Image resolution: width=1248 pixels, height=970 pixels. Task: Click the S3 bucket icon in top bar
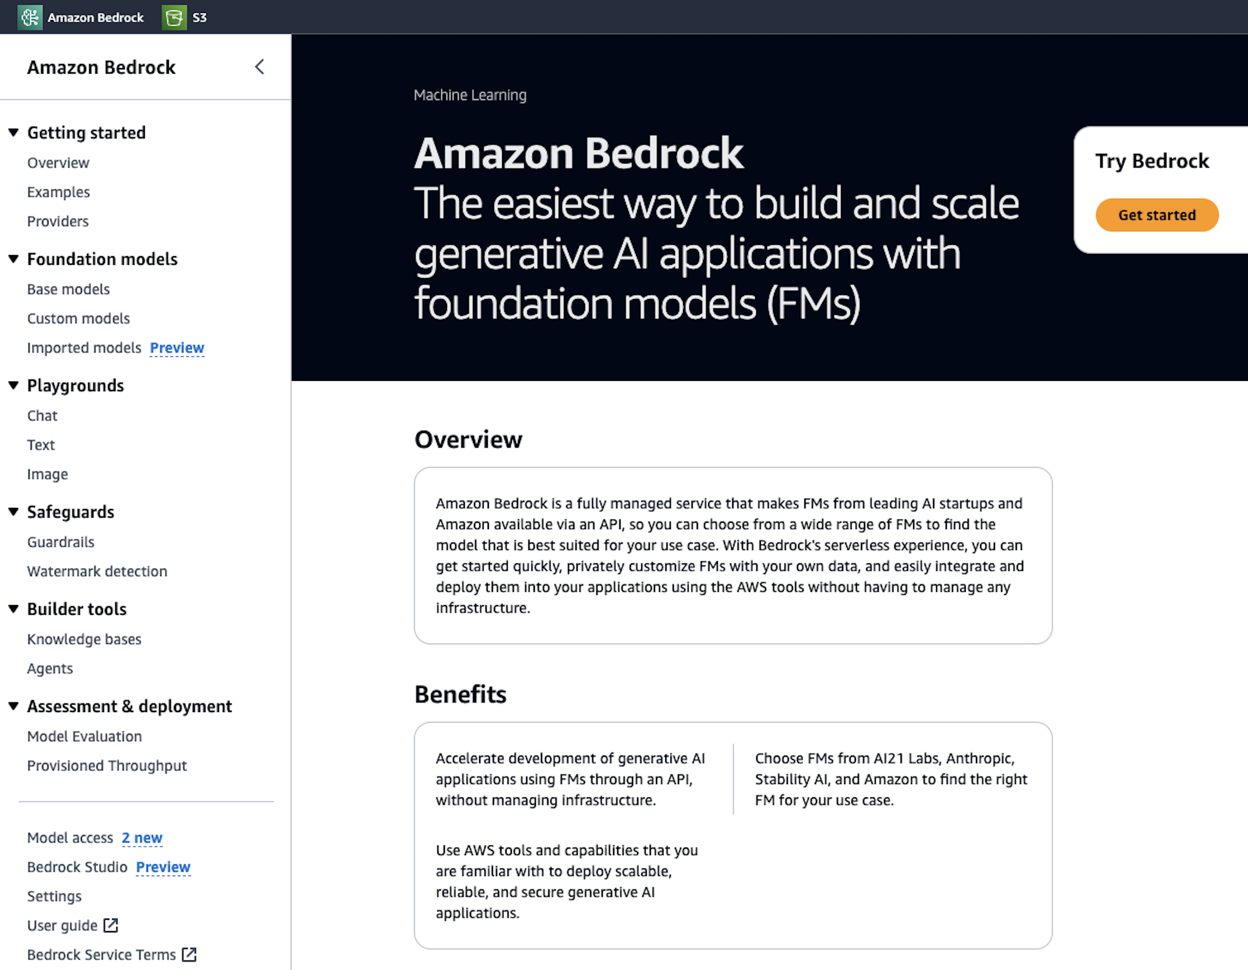click(x=174, y=17)
